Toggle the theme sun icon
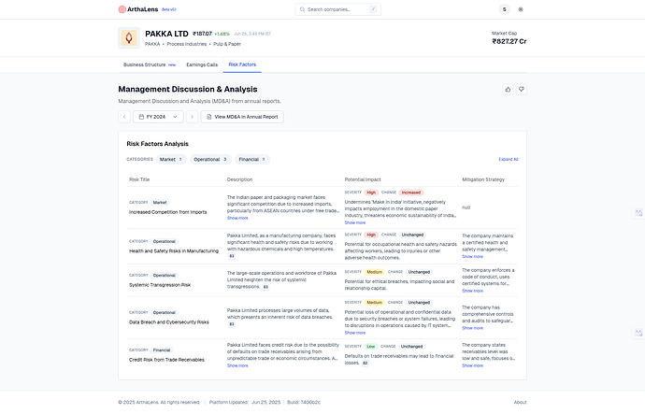The image size is (645, 414). pos(521,9)
